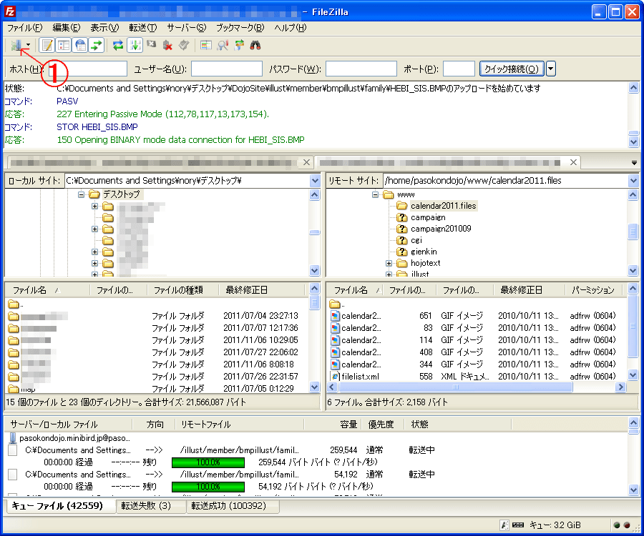This screenshot has width=644, height=536.
Task: Open the Site Manager icon
Action: [16, 45]
